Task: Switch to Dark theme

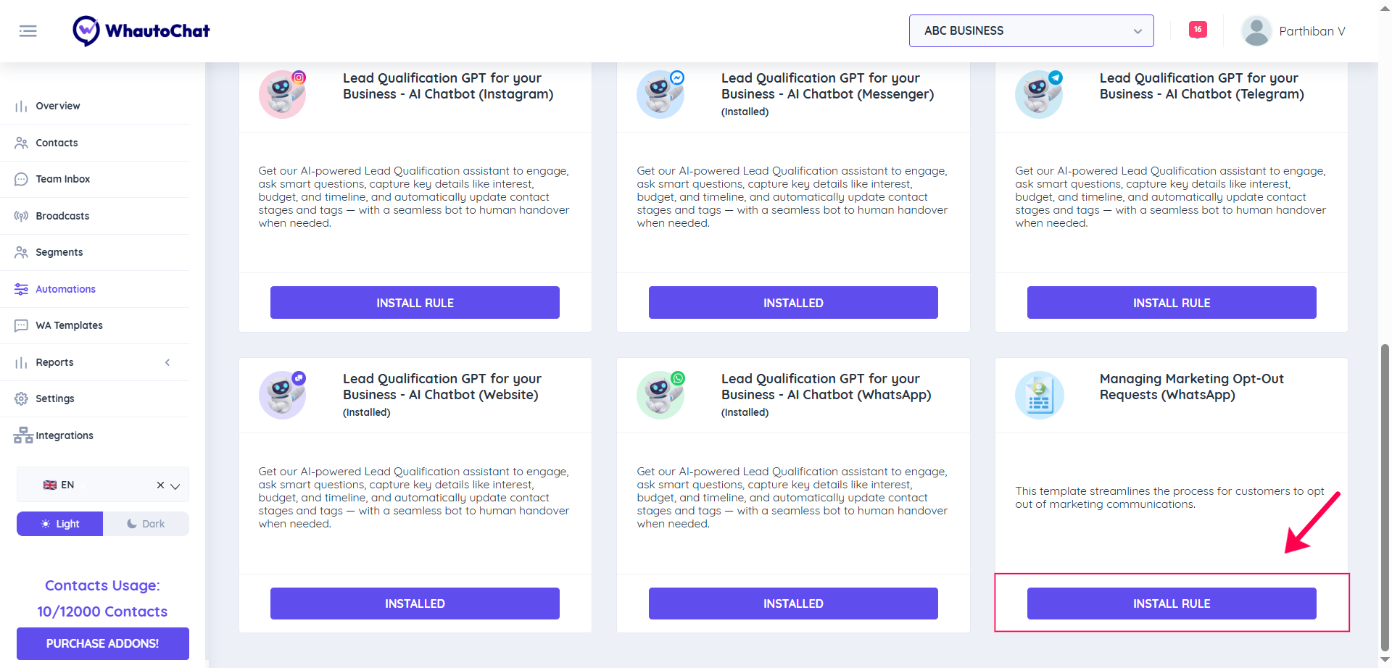Action: (146, 524)
